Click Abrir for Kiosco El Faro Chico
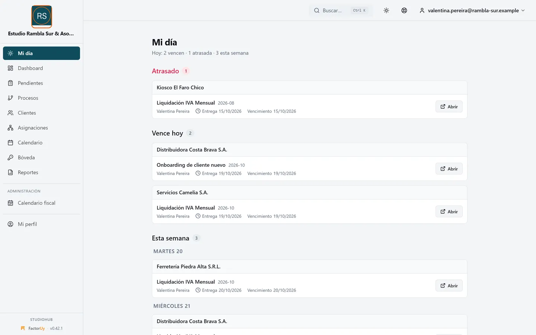 (449, 106)
